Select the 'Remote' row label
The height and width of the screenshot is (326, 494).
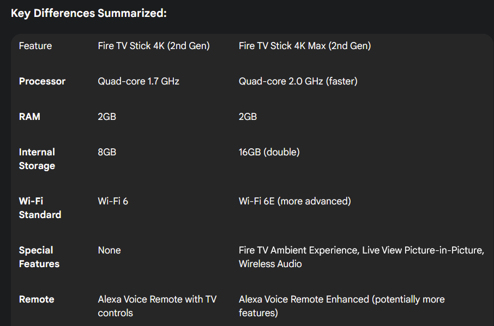(x=37, y=299)
